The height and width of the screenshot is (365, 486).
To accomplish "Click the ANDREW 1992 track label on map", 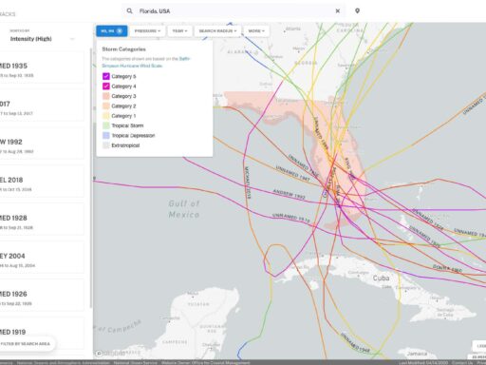I will pyautogui.click(x=289, y=194).
